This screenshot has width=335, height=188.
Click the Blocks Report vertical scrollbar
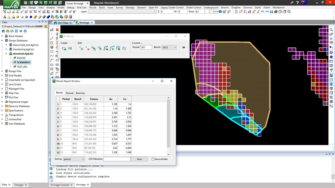[168, 127]
